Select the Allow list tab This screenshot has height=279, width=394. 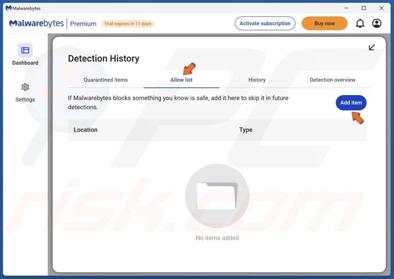tap(181, 80)
